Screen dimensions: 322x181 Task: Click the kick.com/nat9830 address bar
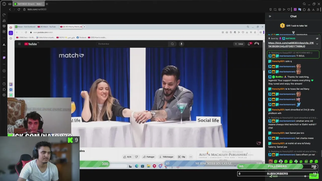(x=37, y=9)
